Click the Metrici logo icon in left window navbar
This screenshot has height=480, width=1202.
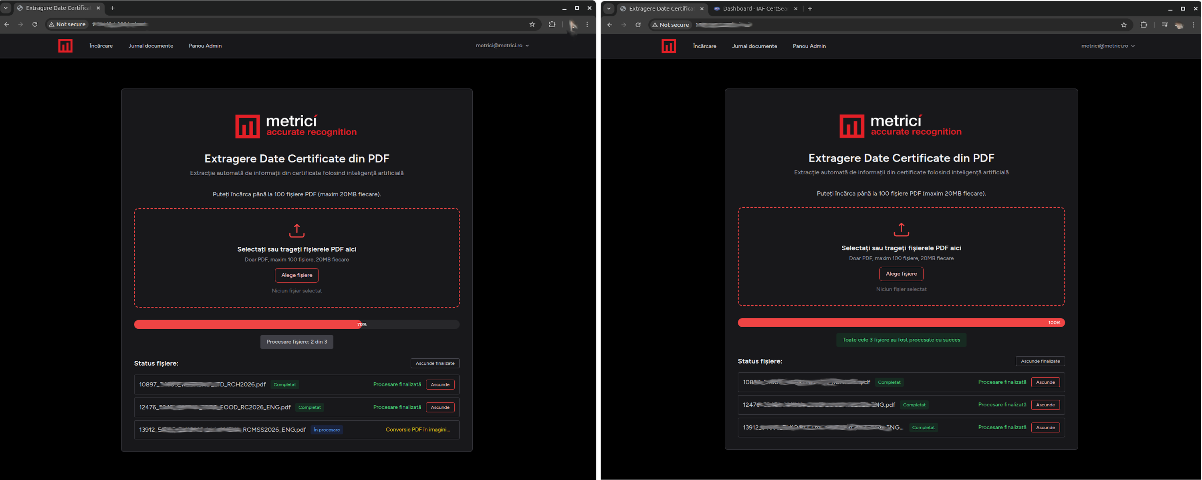[65, 46]
